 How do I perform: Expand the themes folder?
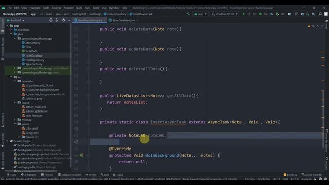(x=19, y=137)
